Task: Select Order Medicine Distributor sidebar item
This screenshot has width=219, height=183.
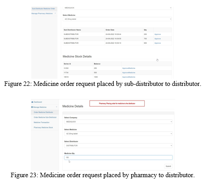Action: [43, 112]
